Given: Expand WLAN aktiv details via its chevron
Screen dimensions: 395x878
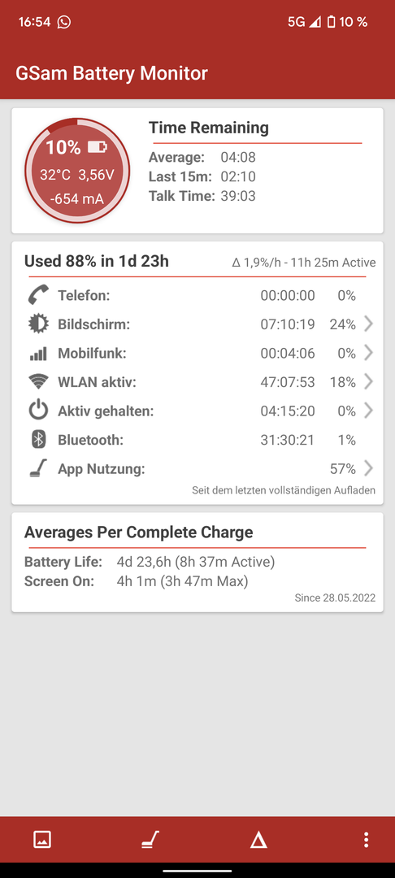Looking at the screenshot, I should (368, 382).
